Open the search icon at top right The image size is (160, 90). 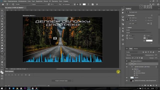pyautogui.click(x=150, y=4)
